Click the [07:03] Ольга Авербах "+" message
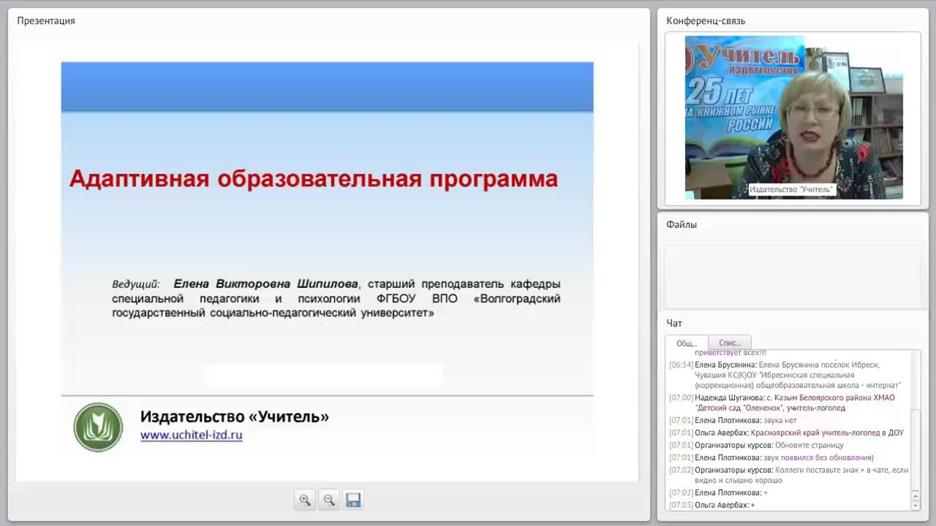The height and width of the screenshot is (526, 936). click(x=712, y=505)
